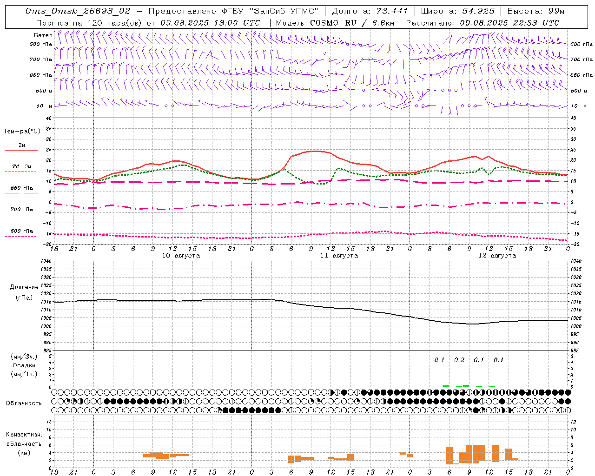The height and width of the screenshot is (476, 595).
Task: Click the forecast start 09.08.2025 18:00 UTC
Action: [x=210, y=23]
